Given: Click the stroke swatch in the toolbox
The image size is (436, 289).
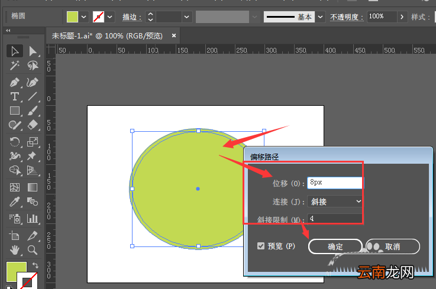Looking at the screenshot, I should pyautogui.click(x=27, y=281).
